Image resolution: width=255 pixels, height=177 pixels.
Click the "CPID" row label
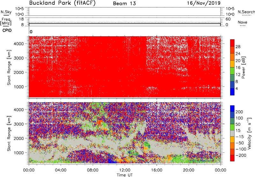pyautogui.click(x=7, y=30)
